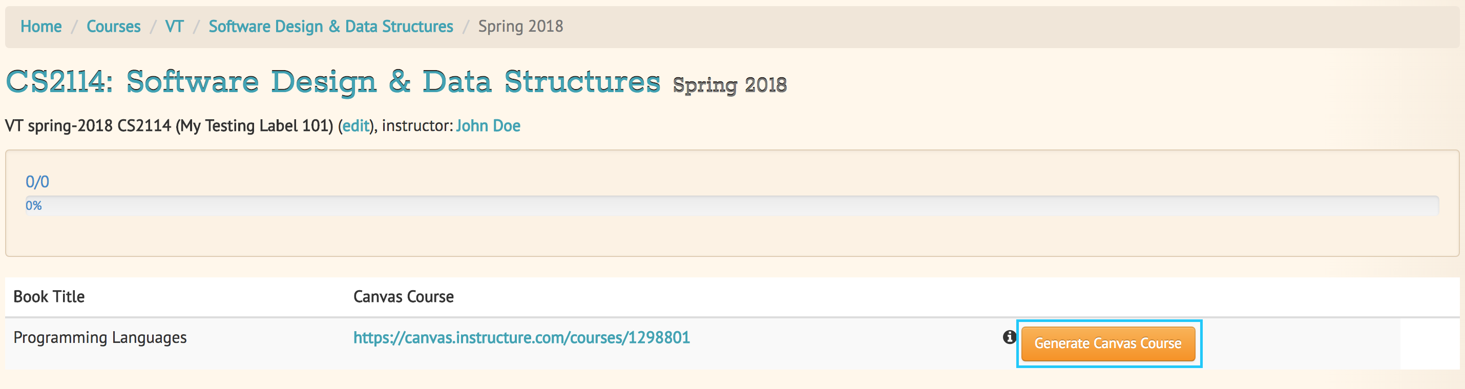Click the Generate Canvas Course button

pyautogui.click(x=1108, y=343)
